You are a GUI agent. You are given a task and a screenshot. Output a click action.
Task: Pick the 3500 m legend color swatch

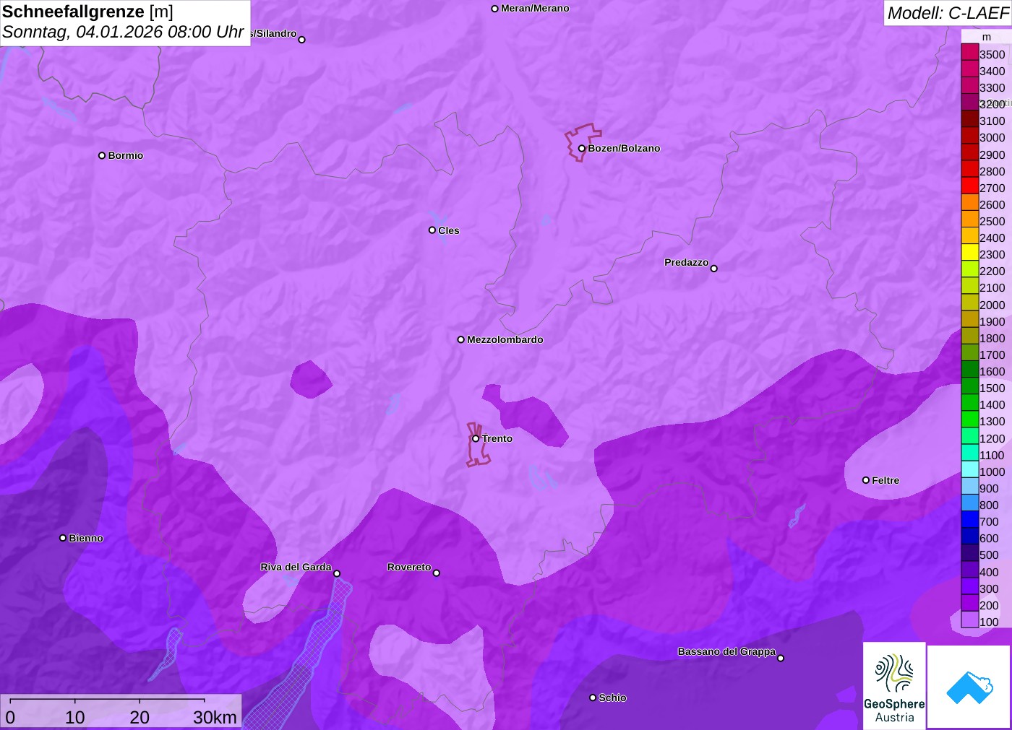click(x=970, y=52)
